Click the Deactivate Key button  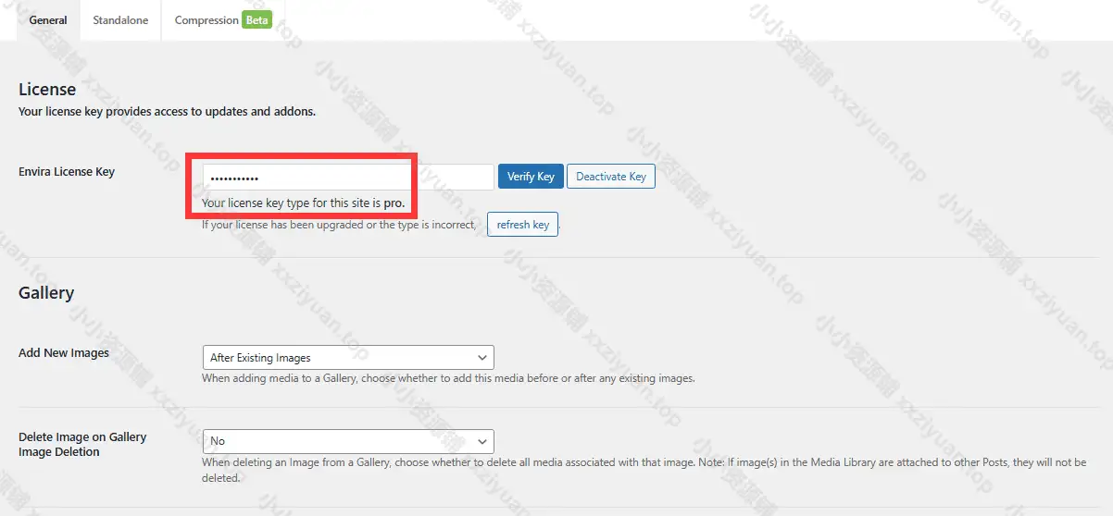[610, 177]
